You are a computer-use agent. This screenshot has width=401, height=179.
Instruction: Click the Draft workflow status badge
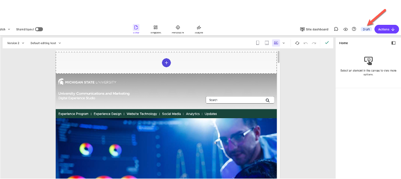click(366, 29)
